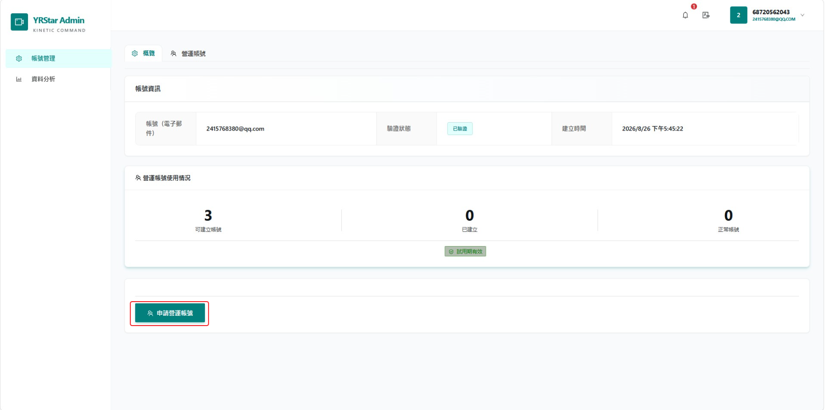825x410 pixels.
Task: Click the KINETIC COMMAND subtitle
Action: [59, 30]
